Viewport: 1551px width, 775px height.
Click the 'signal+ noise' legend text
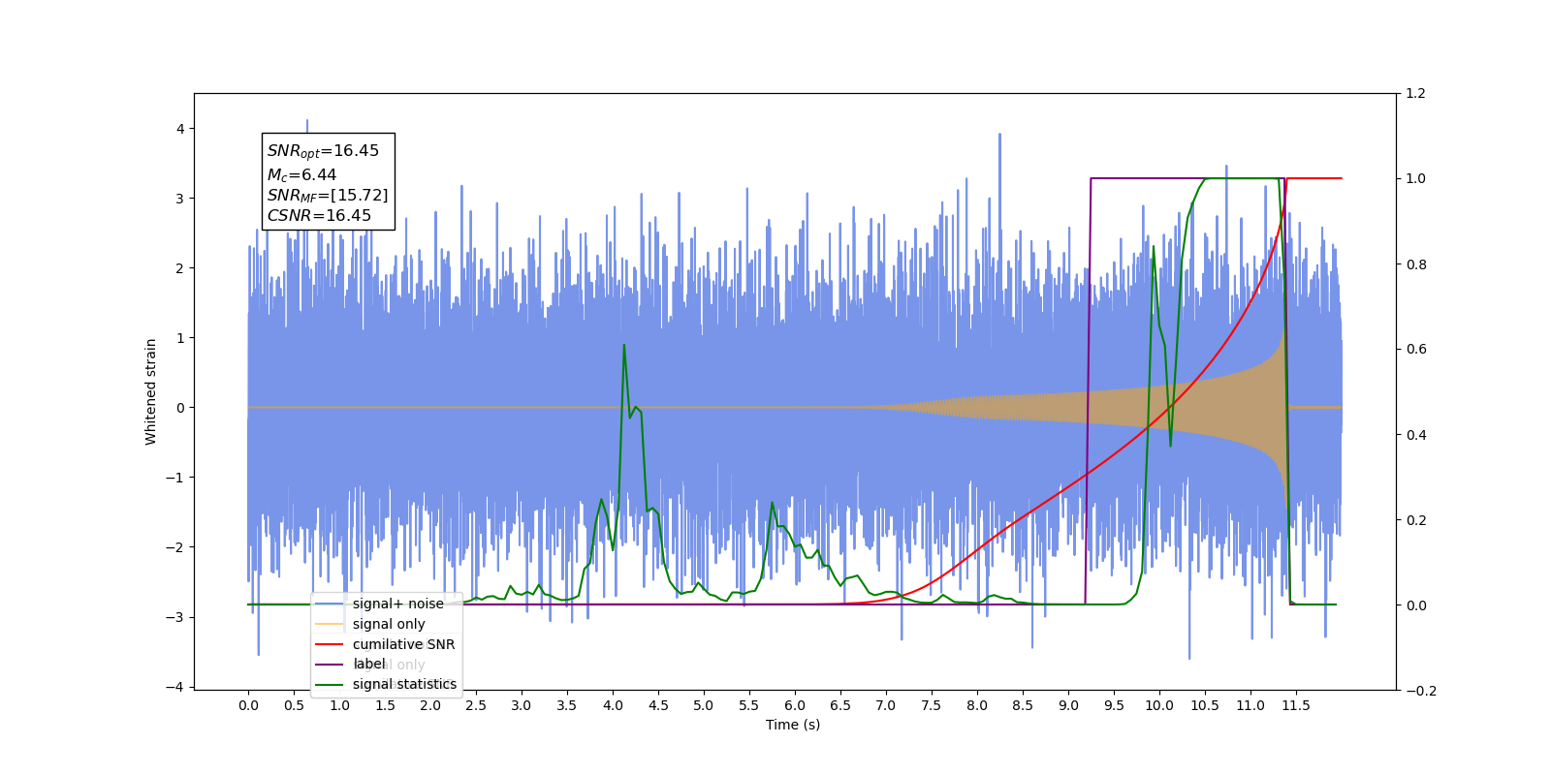pyautogui.click(x=398, y=604)
